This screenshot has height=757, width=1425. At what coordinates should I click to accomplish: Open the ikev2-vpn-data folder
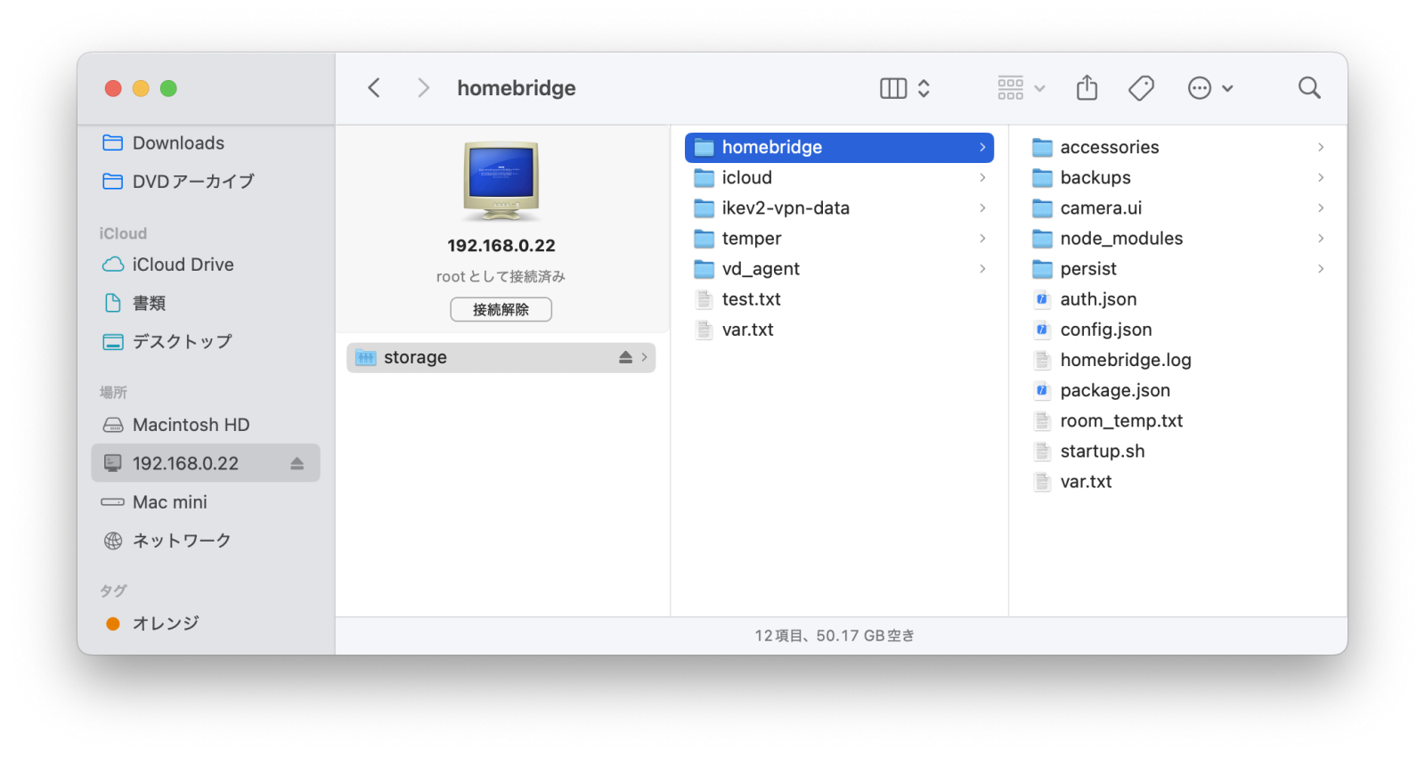(x=785, y=208)
